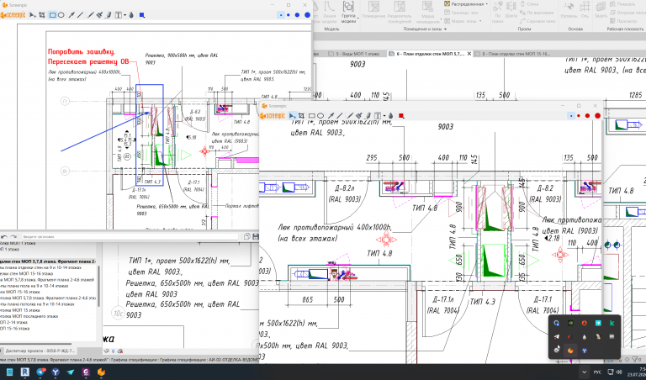Click the По вертикали opening button

(536, 13)
